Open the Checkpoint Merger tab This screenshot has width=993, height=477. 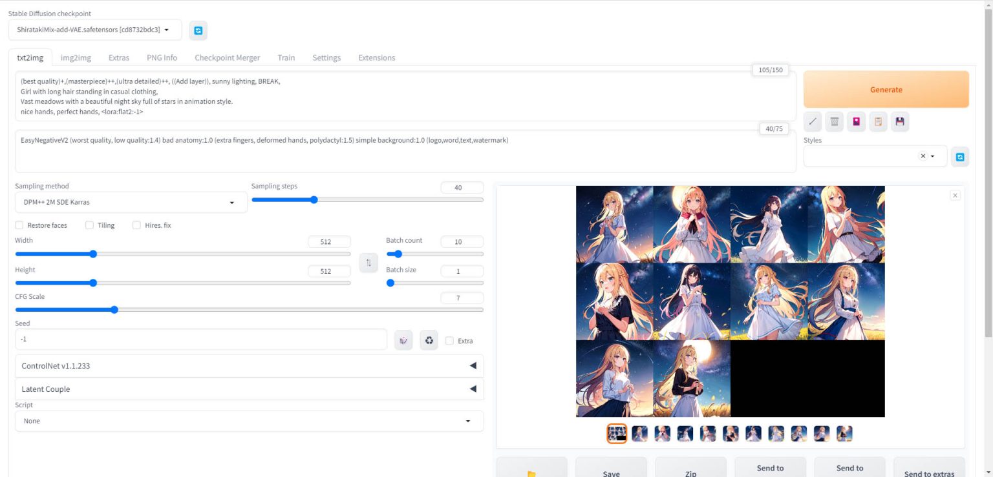click(x=227, y=57)
